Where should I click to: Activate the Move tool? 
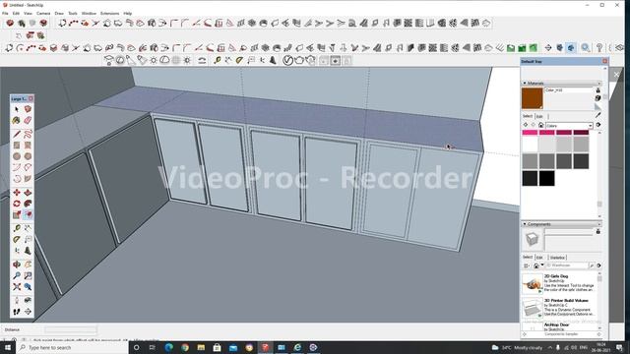(x=17, y=193)
